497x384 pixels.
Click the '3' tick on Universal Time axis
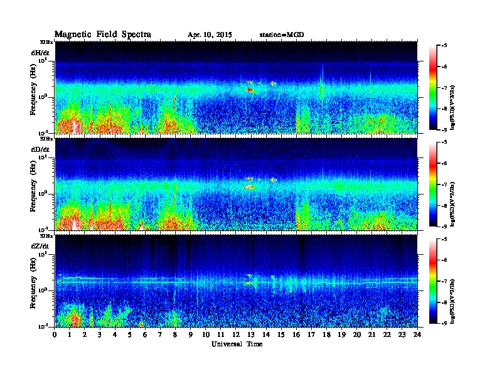click(x=100, y=334)
